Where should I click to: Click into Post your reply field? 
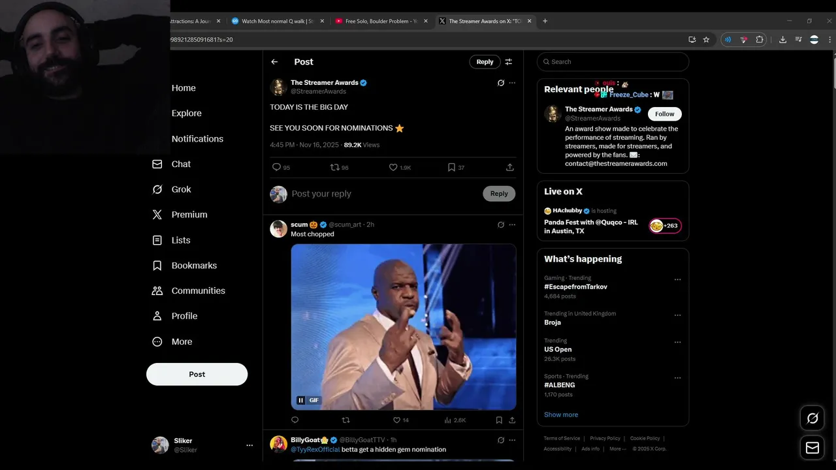click(384, 194)
